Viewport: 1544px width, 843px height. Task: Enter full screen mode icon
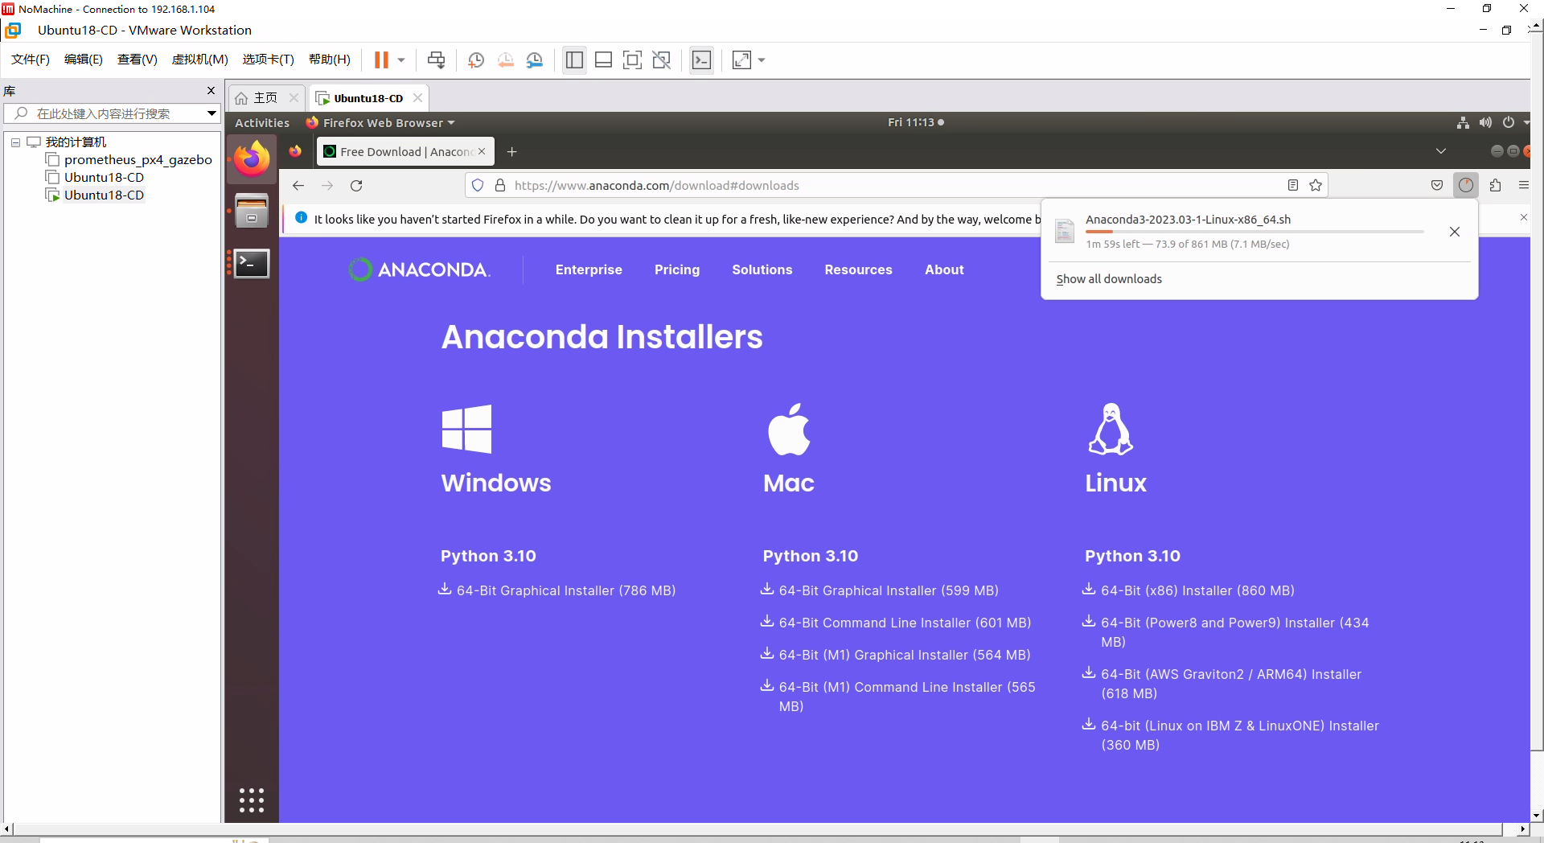click(x=633, y=60)
